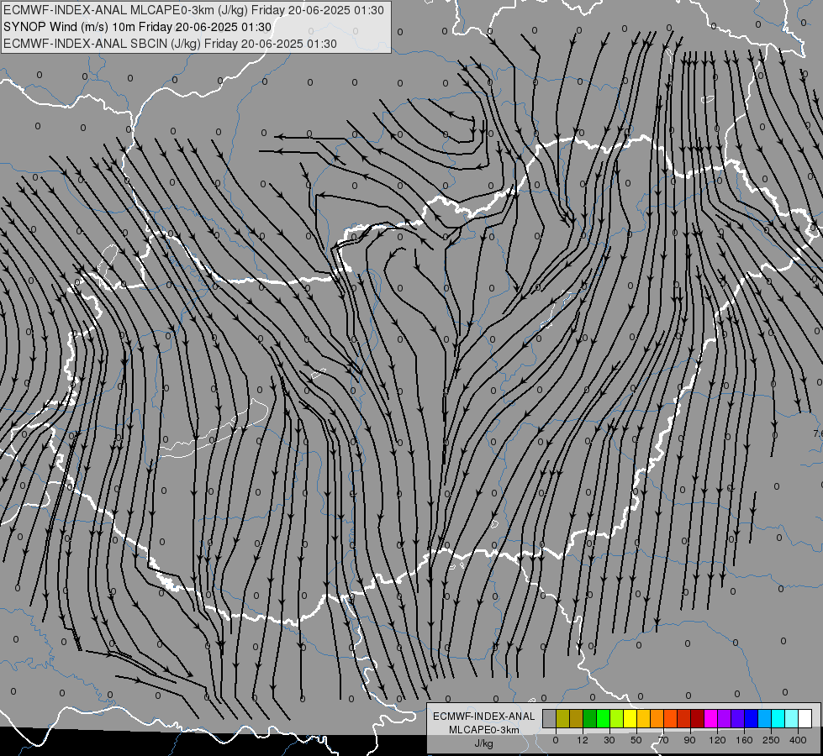Click the sky blue legend swatch
The width and height of the screenshot is (823, 756).
click(765, 718)
